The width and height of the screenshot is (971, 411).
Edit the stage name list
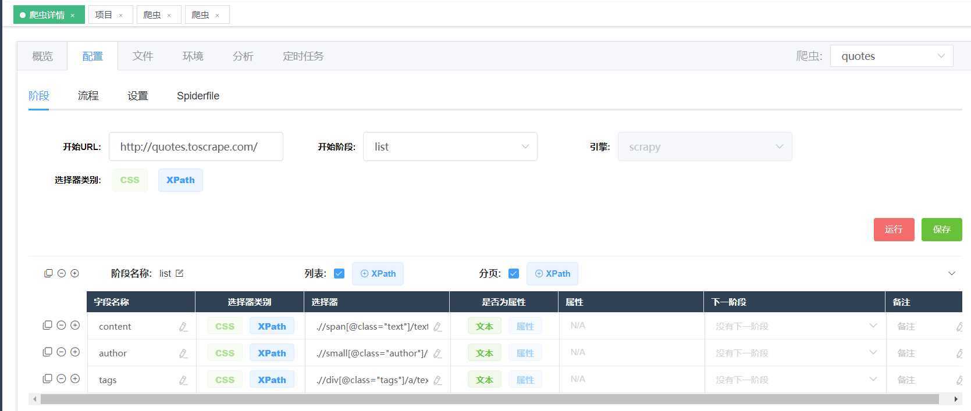(x=179, y=273)
